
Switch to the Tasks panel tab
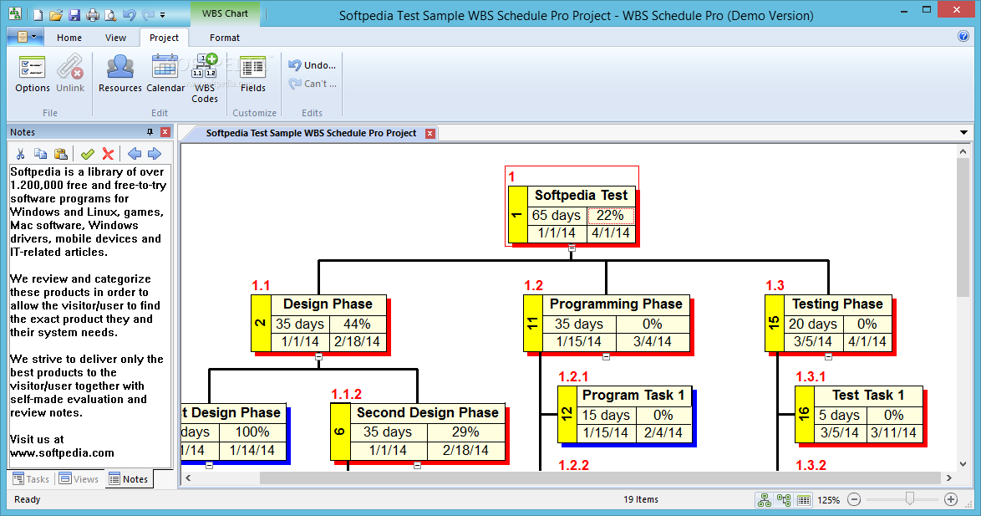tap(31, 479)
